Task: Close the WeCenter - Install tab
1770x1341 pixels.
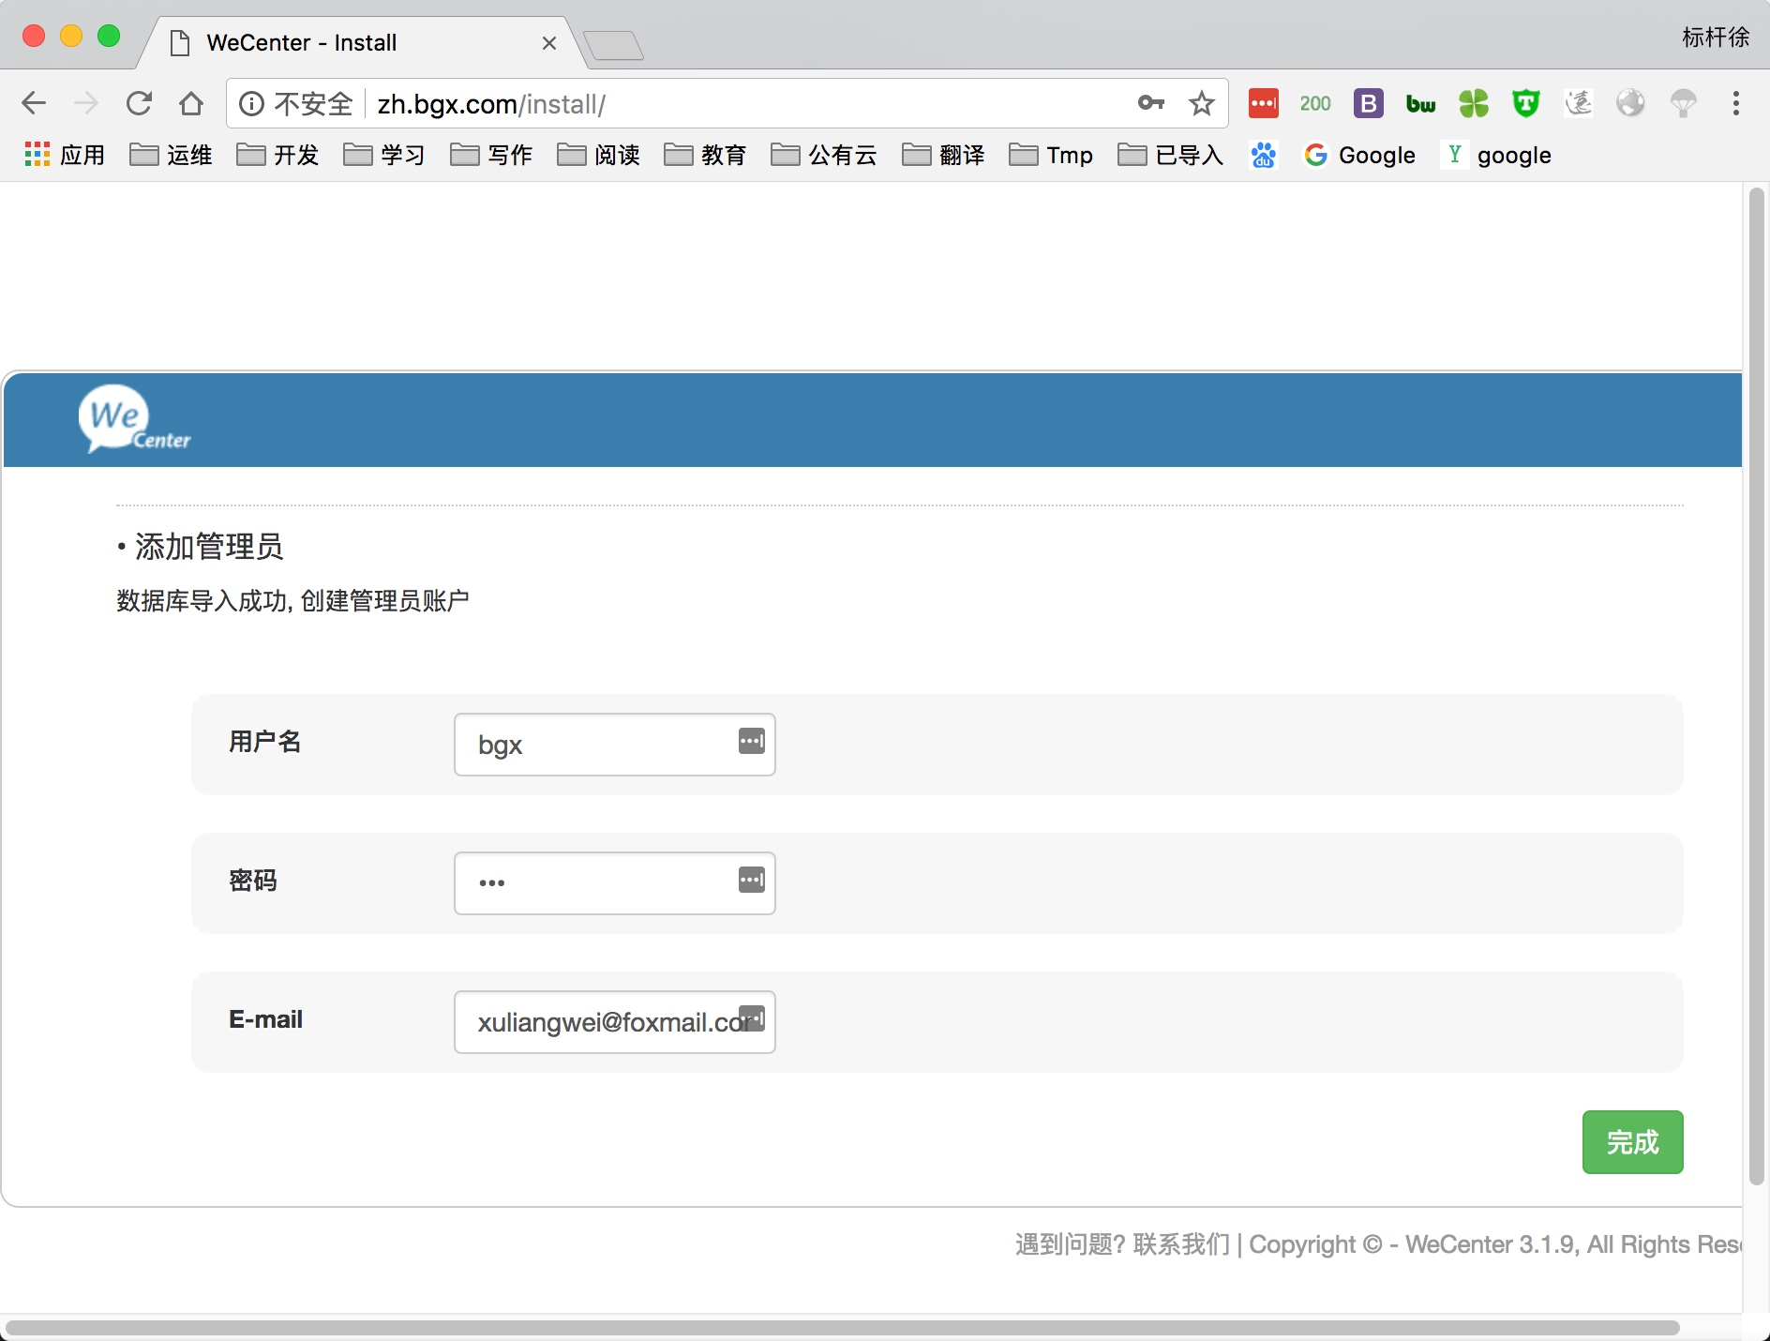Action: [549, 43]
